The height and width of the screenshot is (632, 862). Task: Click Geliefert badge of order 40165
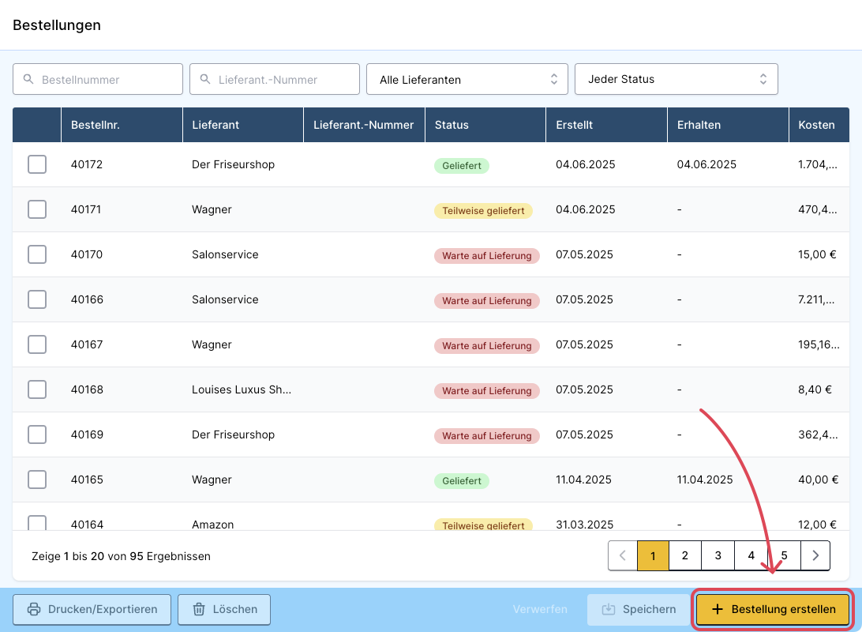coord(462,481)
